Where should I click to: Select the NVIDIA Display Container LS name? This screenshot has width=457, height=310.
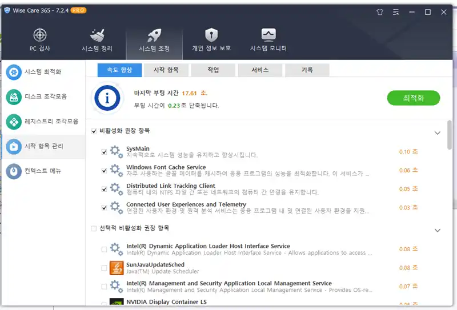166,302
